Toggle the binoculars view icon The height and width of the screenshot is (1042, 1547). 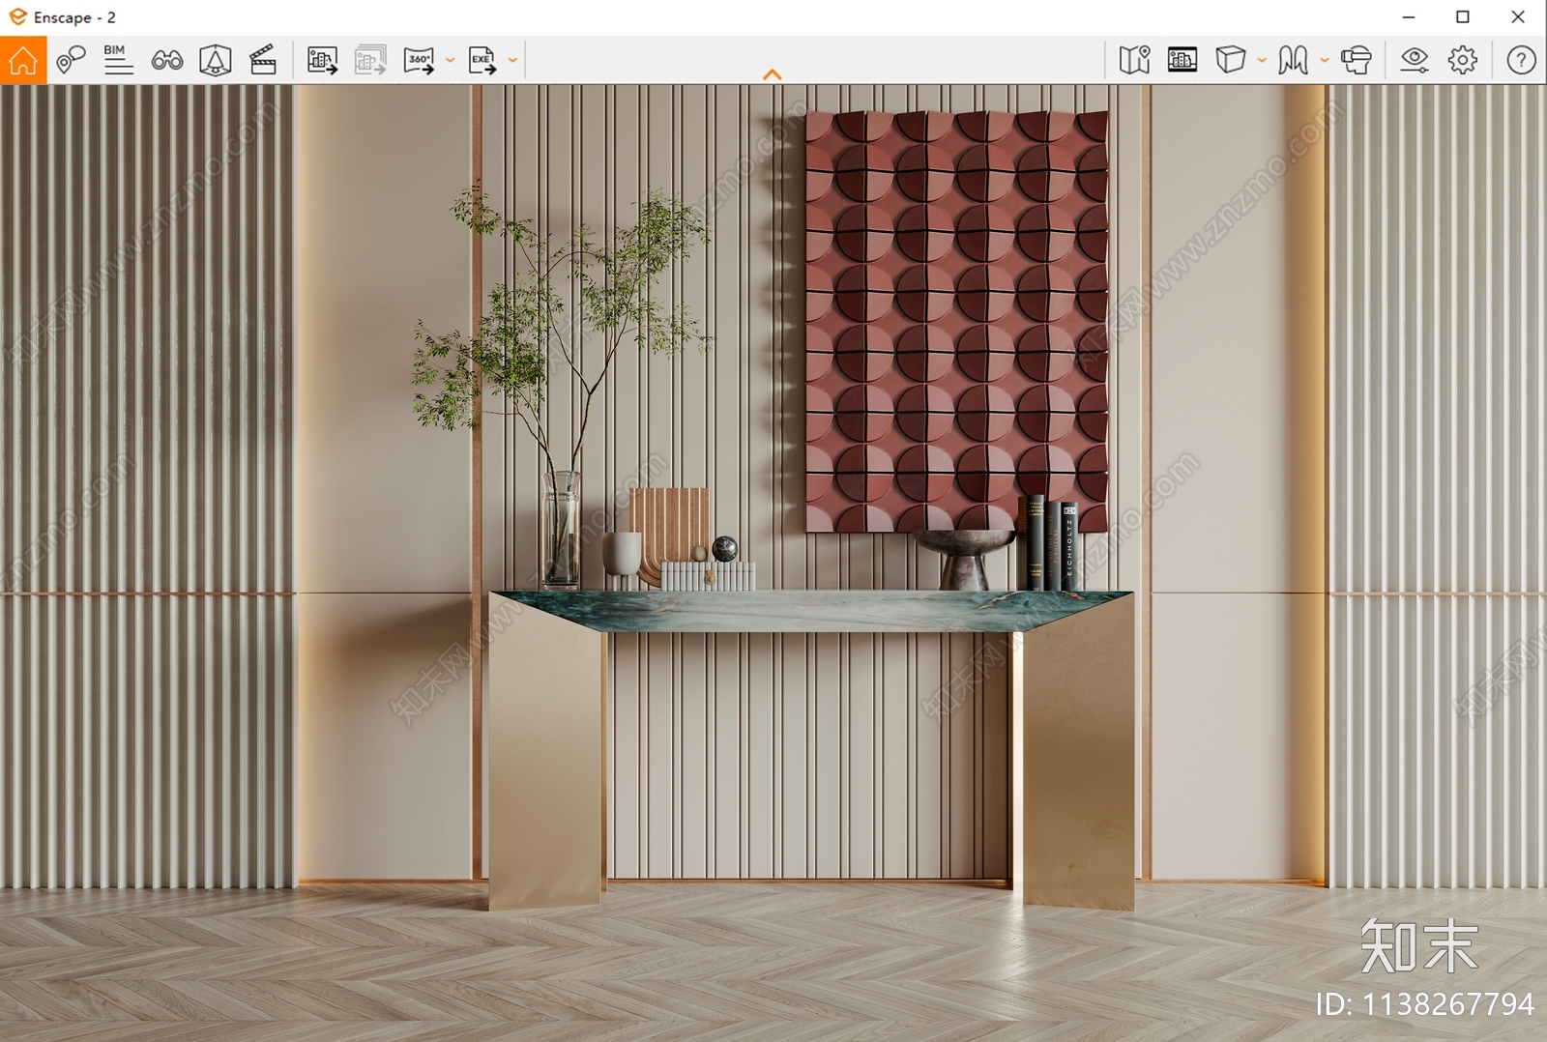(167, 60)
